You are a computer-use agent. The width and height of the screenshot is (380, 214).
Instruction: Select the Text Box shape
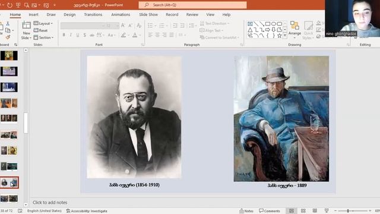(x=250, y=24)
